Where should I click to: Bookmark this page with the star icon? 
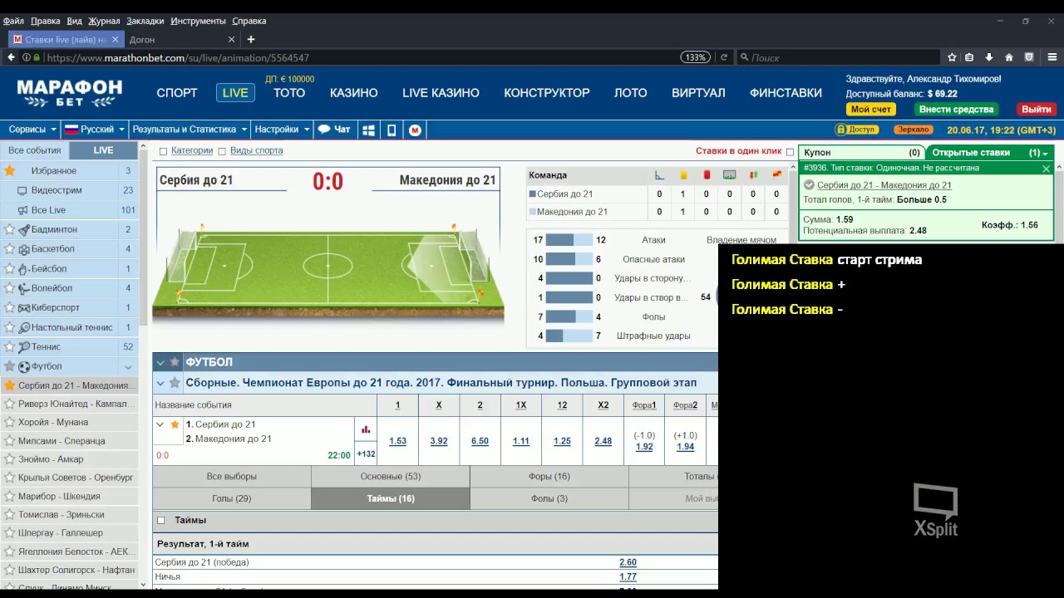[952, 57]
